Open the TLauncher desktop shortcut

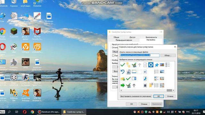[x=14, y=33]
